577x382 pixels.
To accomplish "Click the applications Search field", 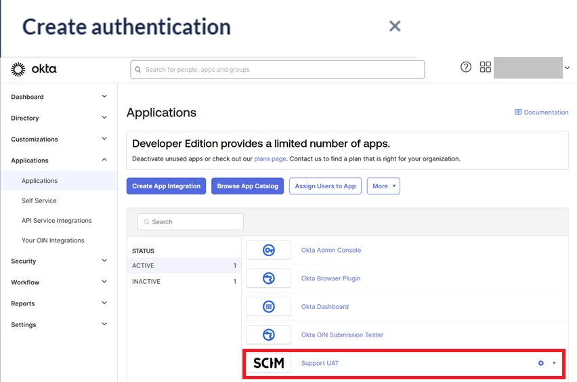I will (x=190, y=222).
